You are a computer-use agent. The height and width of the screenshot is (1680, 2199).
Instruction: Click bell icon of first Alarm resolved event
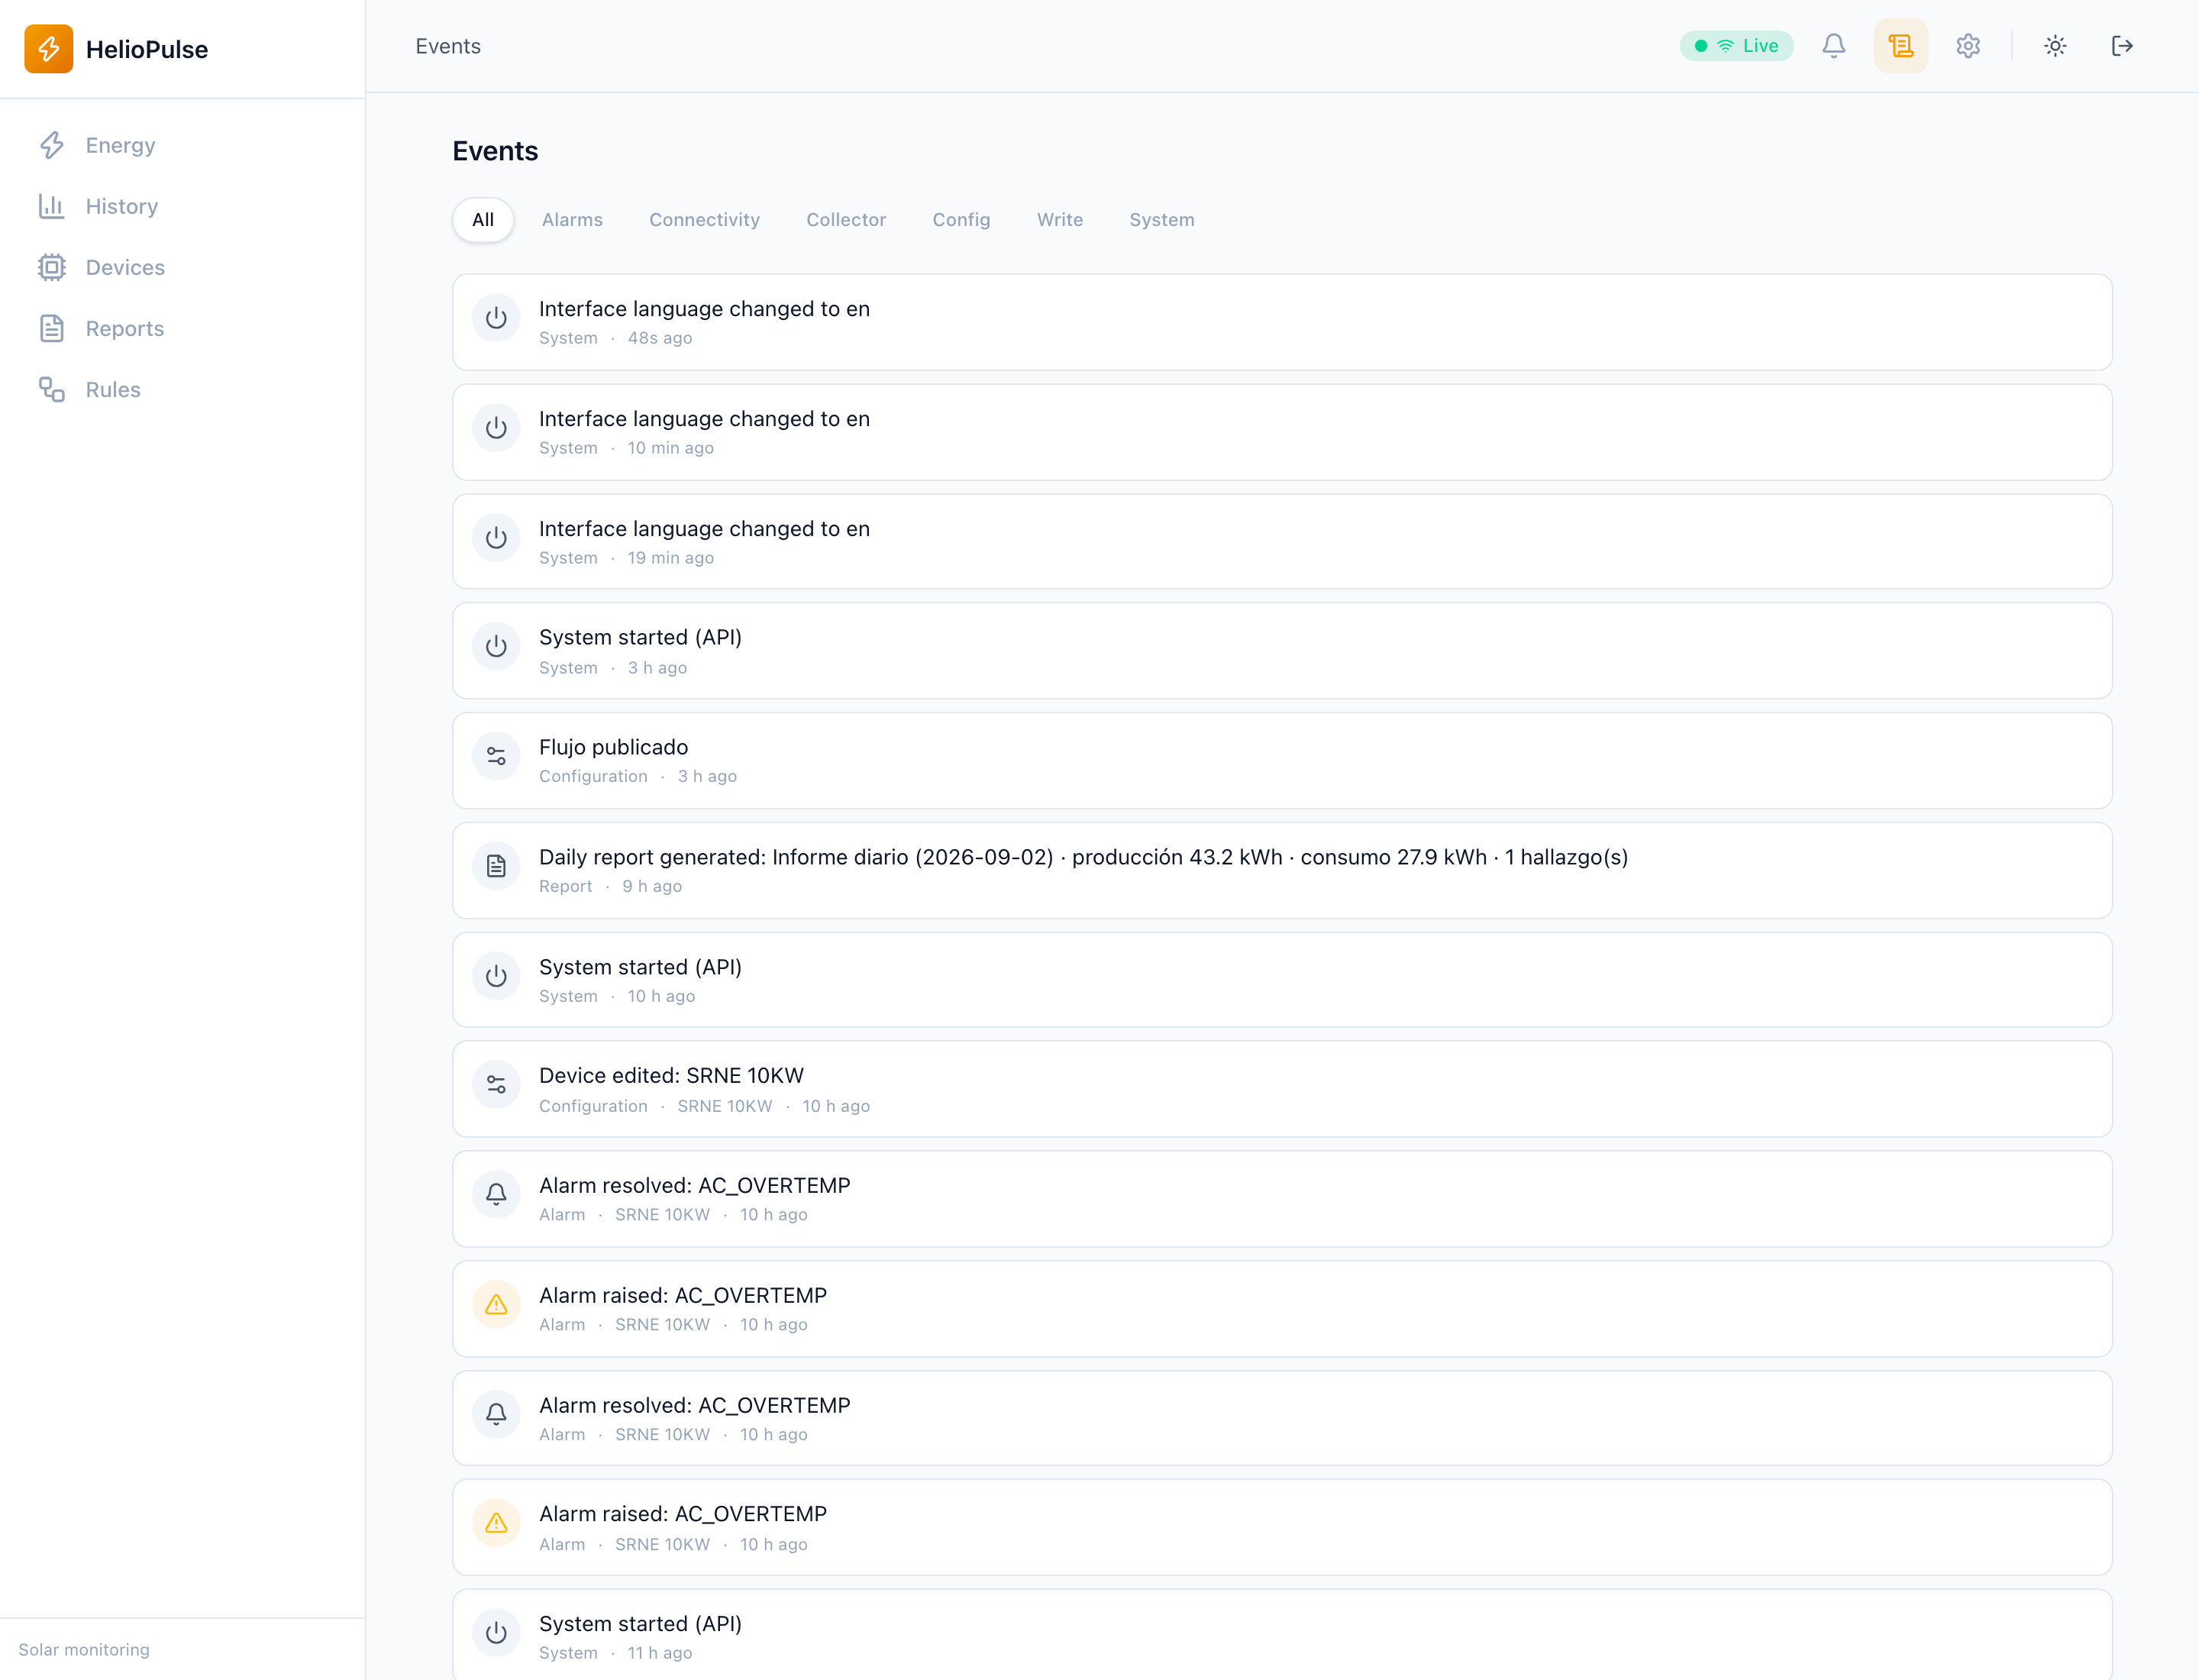[x=496, y=1195]
